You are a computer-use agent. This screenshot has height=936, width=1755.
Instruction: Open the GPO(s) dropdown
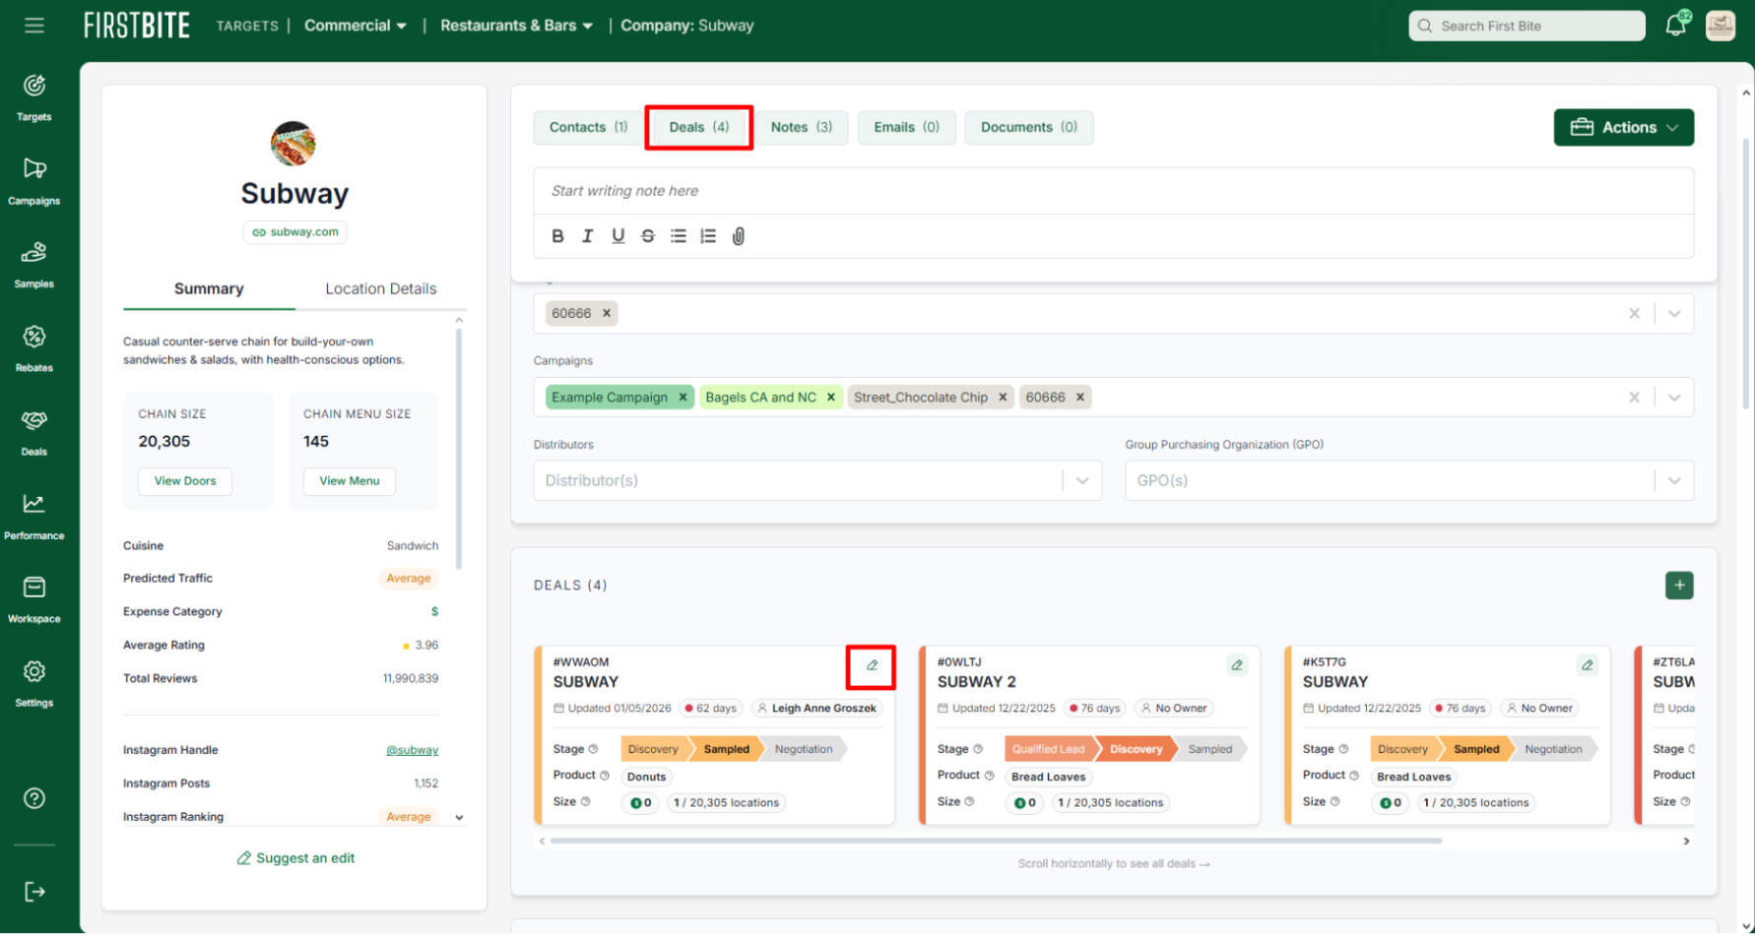tap(1409, 480)
